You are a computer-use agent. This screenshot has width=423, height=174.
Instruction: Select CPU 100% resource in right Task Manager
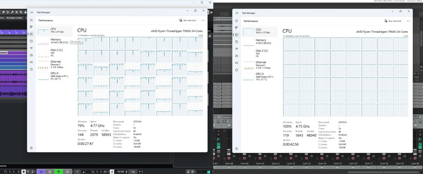(259, 32)
